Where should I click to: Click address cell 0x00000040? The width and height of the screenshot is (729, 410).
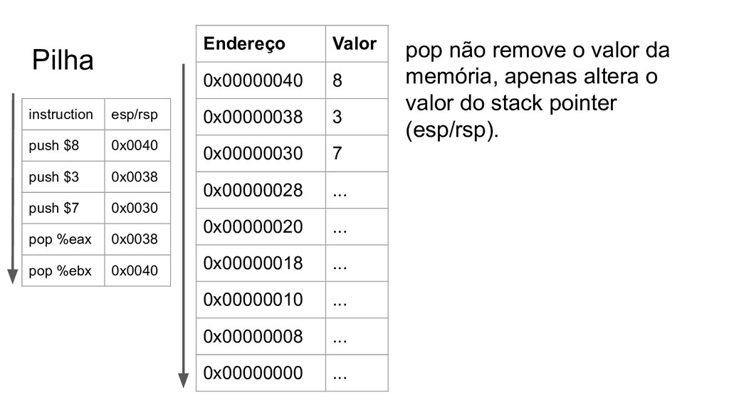261,80
